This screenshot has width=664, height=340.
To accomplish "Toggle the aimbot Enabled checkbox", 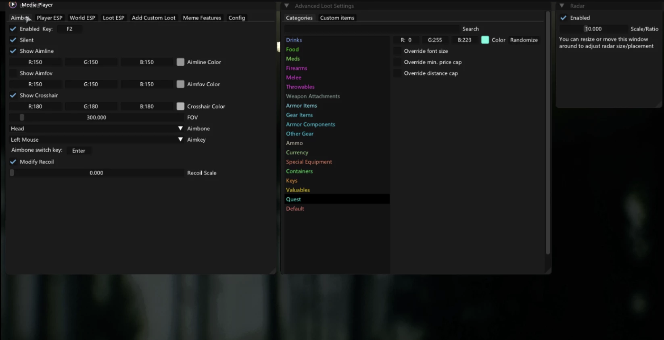I will click(x=13, y=29).
